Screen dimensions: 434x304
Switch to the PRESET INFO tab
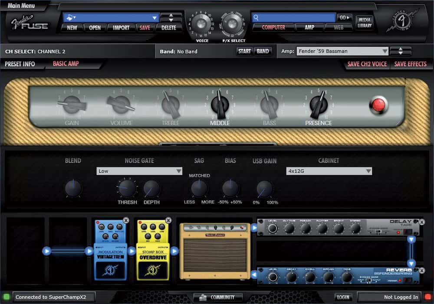click(x=20, y=64)
